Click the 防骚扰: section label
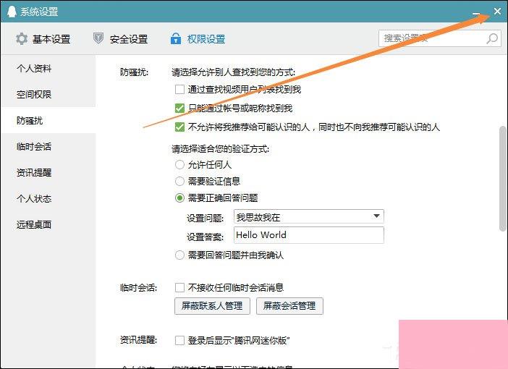The width and height of the screenshot is (508, 369). click(134, 72)
